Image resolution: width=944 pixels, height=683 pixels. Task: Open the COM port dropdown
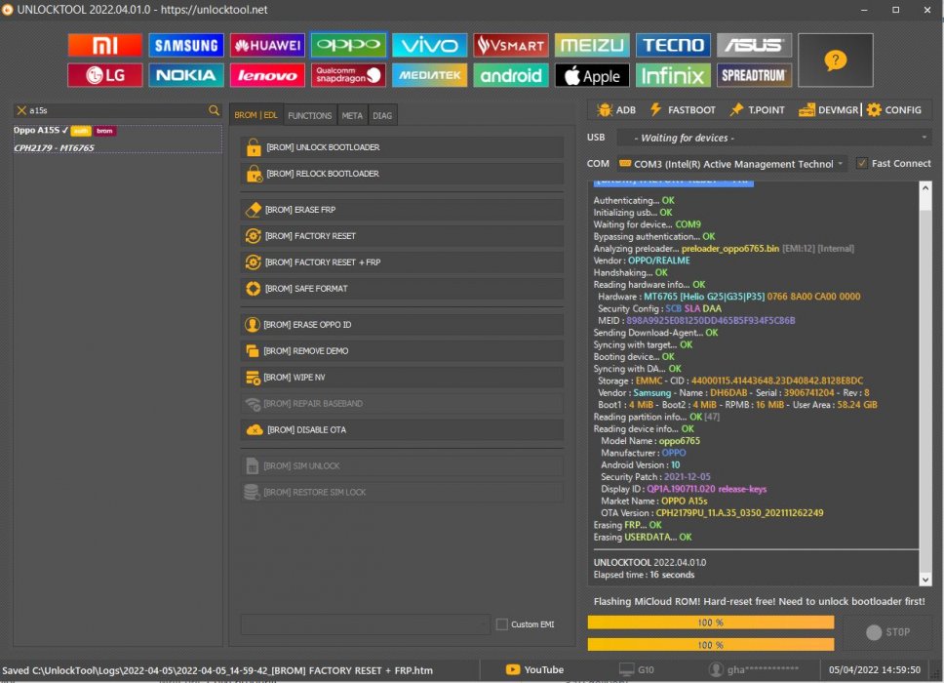coord(732,164)
